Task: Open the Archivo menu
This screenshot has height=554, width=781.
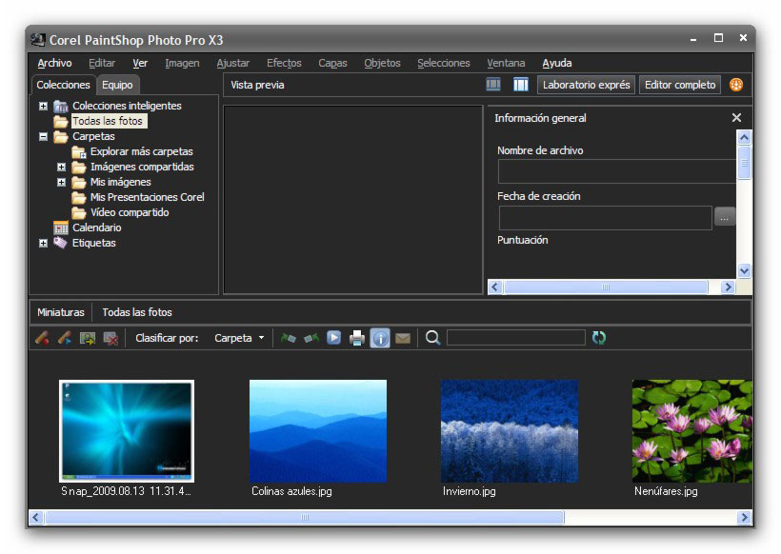Action: tap(55, 63)
